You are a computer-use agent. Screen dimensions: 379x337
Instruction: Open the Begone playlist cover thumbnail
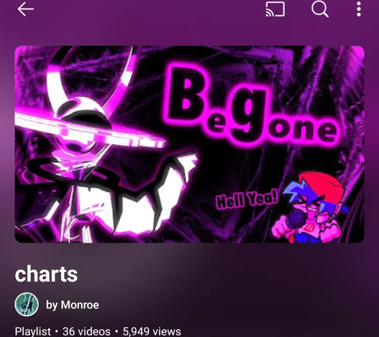click(189, 144)
